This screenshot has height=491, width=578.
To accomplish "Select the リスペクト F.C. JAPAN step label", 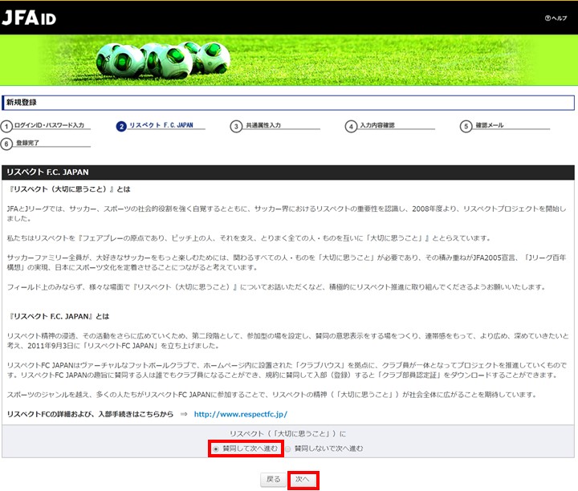I will tap(161, 125).
